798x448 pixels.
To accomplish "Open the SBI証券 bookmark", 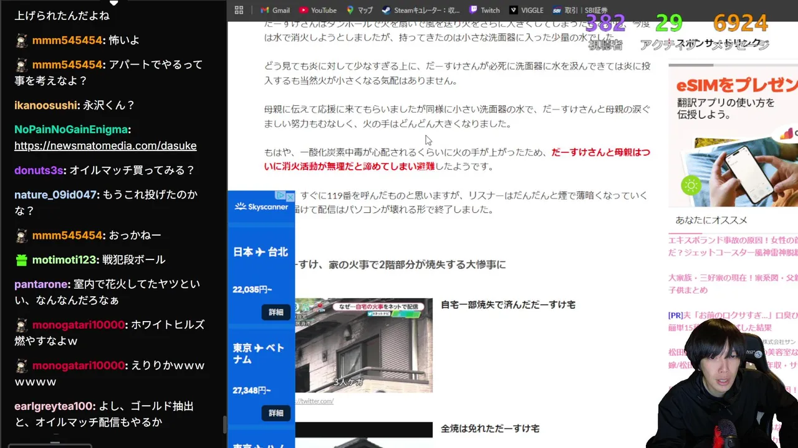I will (x=580, y=10).
